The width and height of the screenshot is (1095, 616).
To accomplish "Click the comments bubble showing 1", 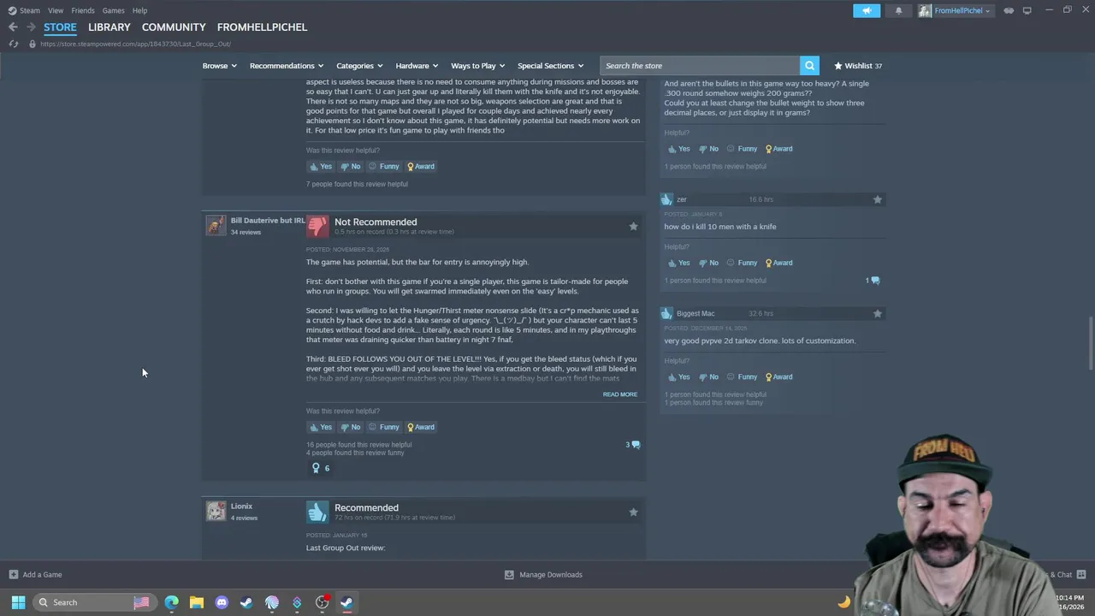I will (873, 281).
